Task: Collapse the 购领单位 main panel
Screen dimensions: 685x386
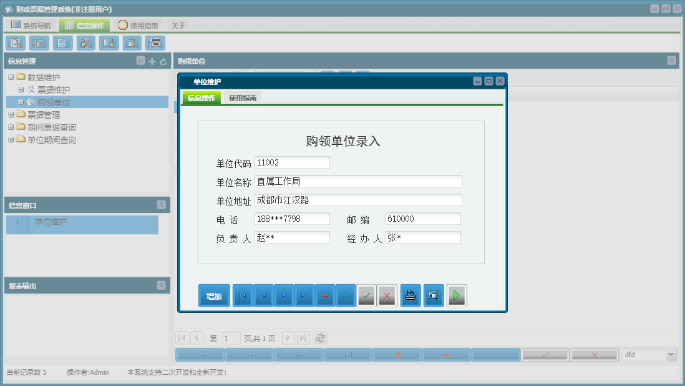Action: pyautogui.click(x=671, y=61)
